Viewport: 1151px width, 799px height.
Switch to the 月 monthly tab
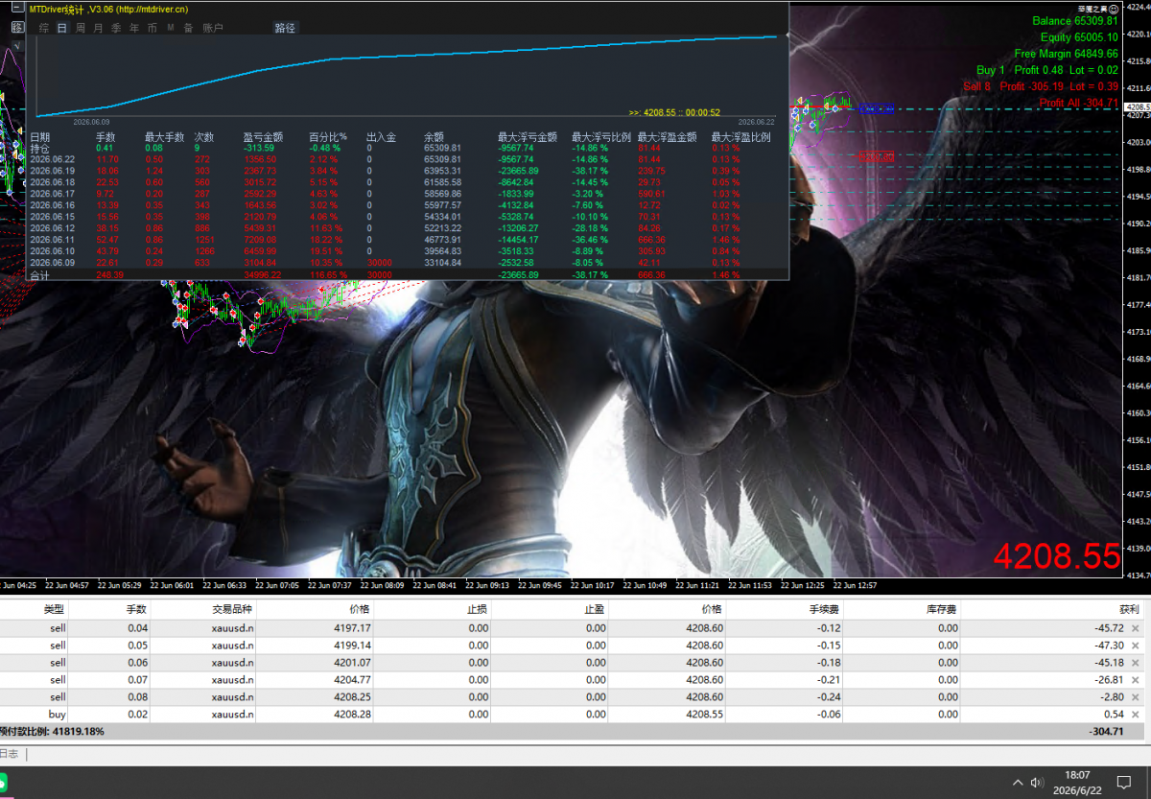pos(99,28)
